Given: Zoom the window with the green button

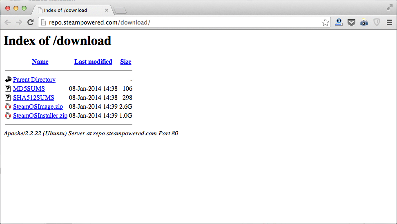Looking at the screenshot, I should point(24,8).
